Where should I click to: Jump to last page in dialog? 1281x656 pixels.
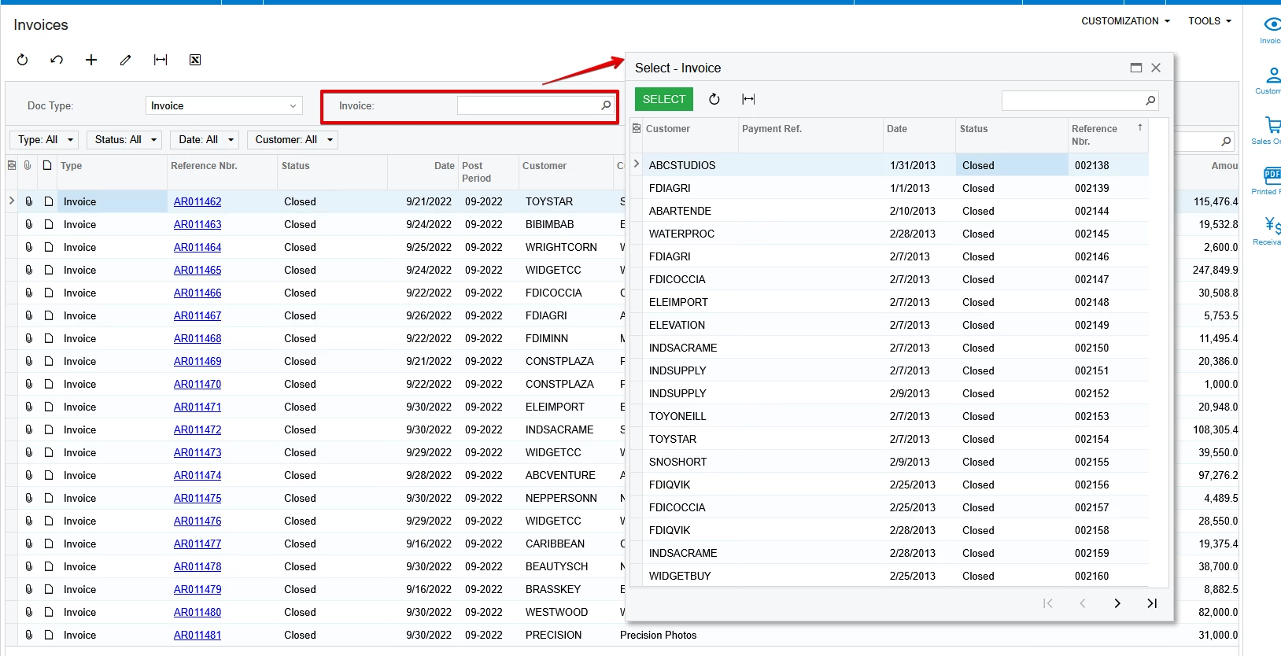pos(1152,603)
